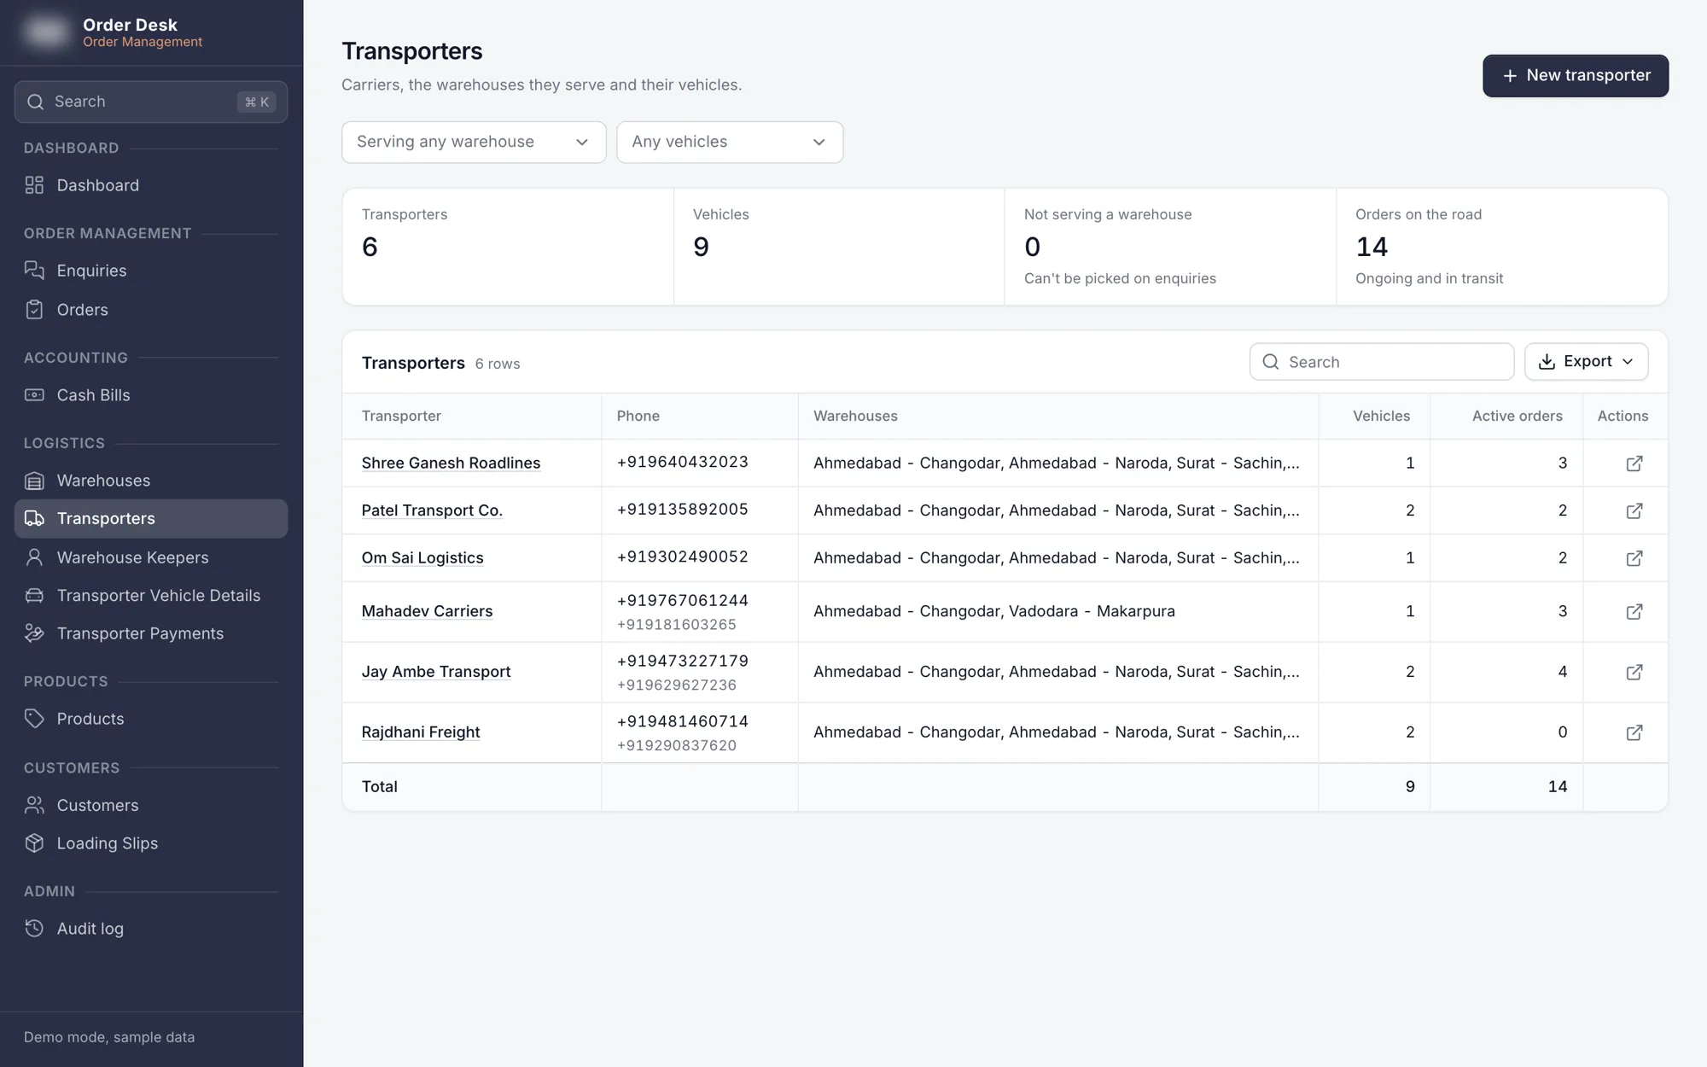
Task: Expand the Serving any warehouse dropdown
Action: (474, 142)
